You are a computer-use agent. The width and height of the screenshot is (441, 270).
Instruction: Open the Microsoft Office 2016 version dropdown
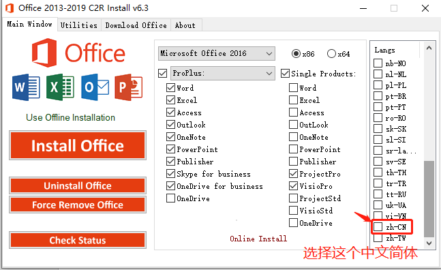[x=217, y=53]
